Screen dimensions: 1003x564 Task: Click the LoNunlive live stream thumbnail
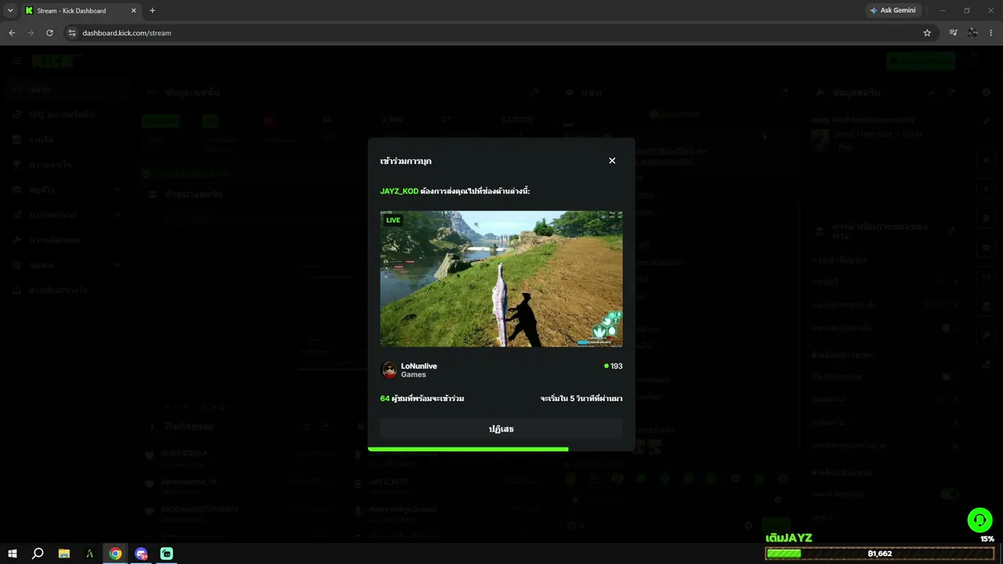[x=501, y=279]
